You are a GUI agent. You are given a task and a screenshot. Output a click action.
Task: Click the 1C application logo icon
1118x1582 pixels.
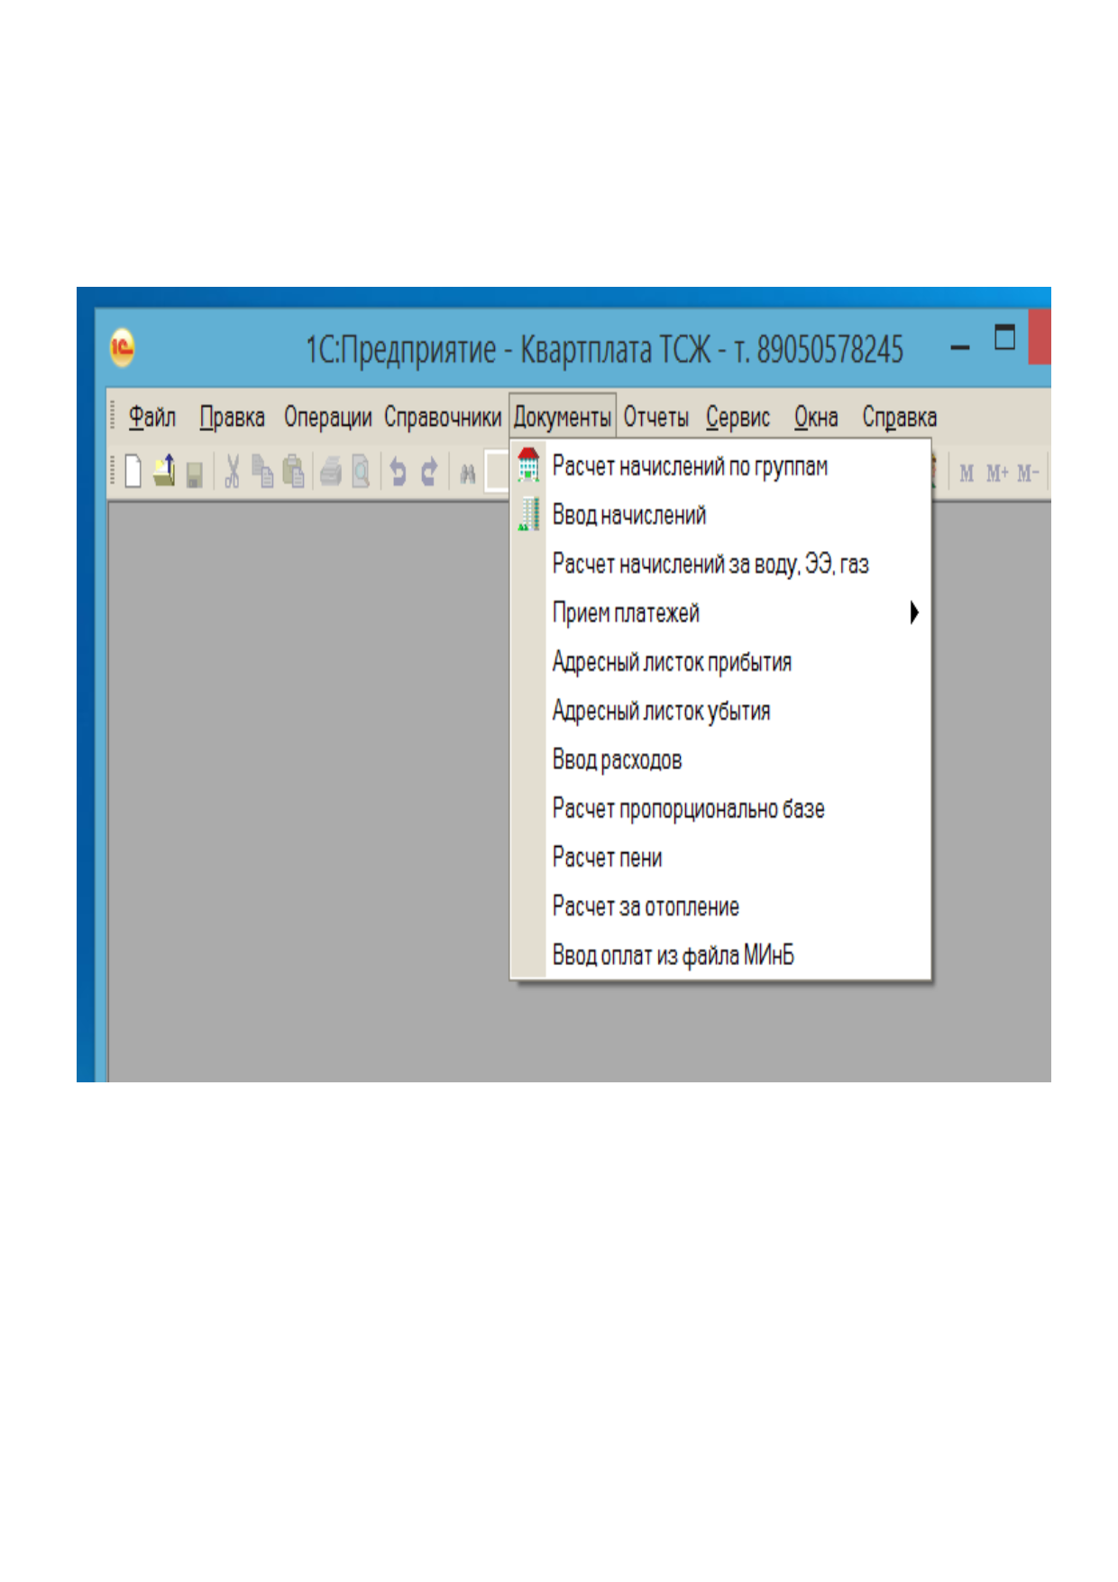tap(123, 347)
